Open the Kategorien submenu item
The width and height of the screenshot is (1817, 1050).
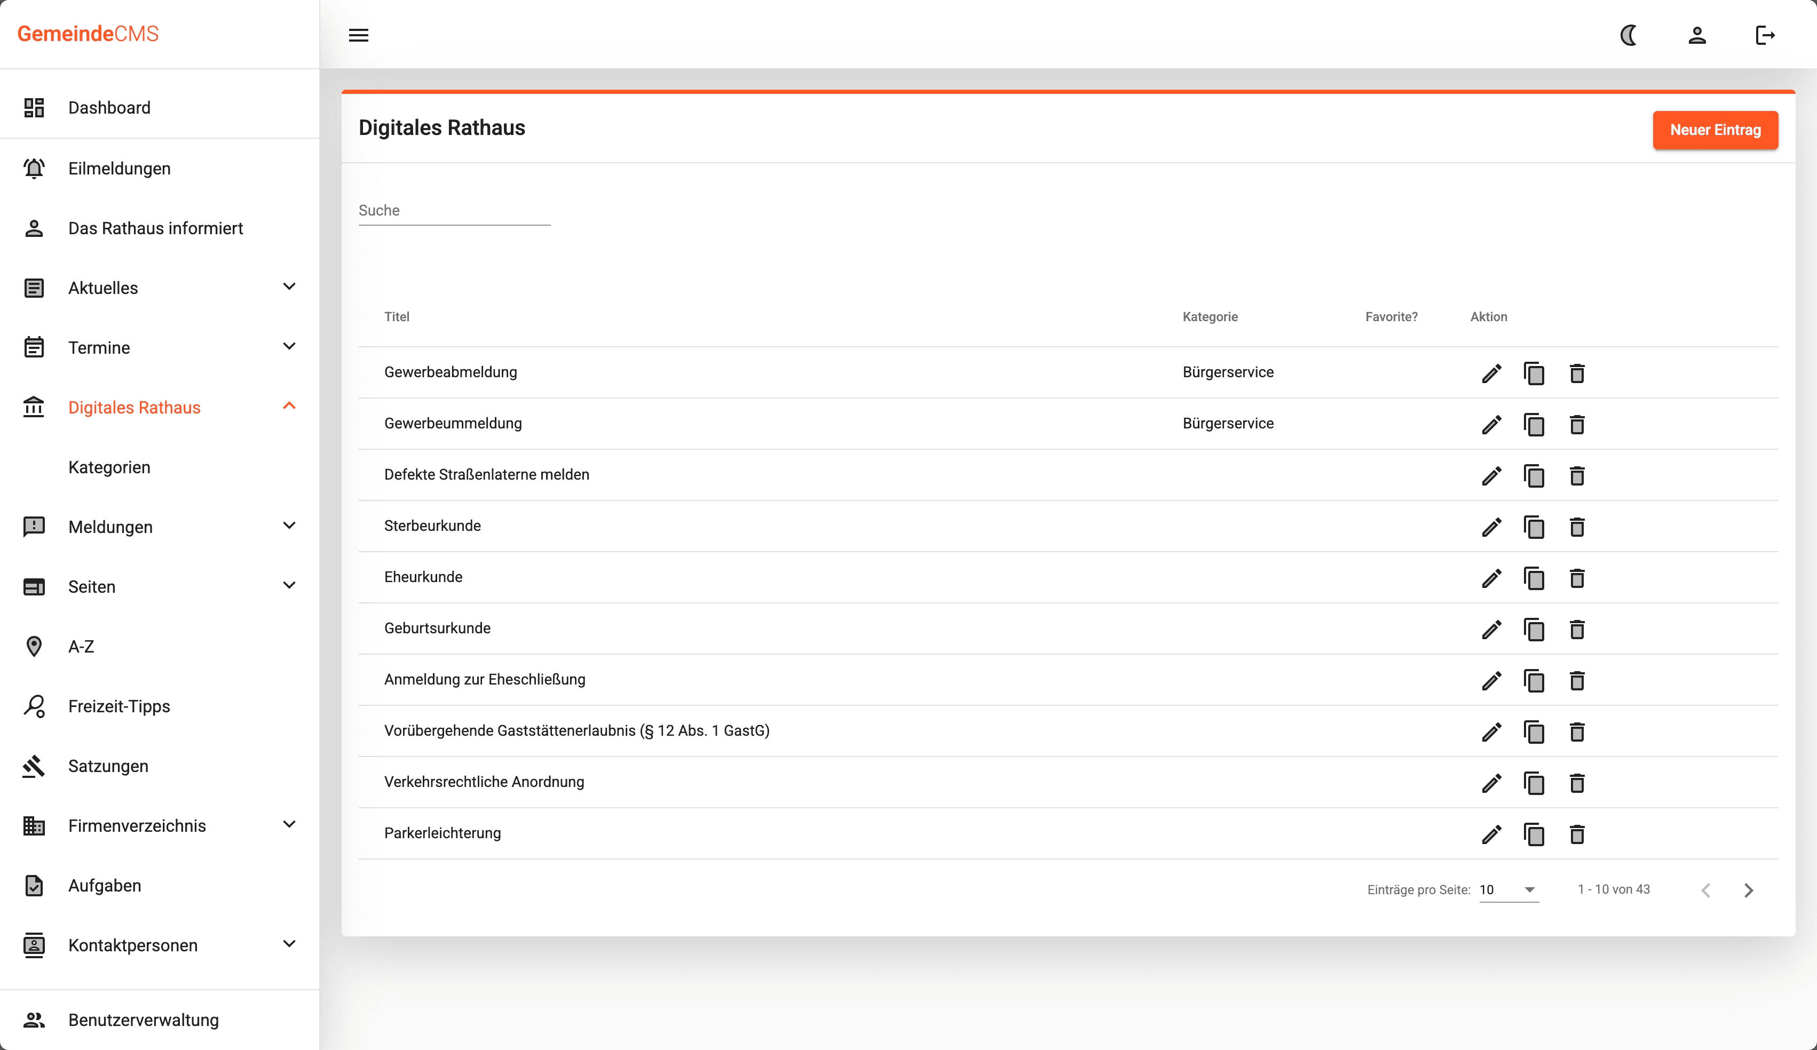[109, 466]
